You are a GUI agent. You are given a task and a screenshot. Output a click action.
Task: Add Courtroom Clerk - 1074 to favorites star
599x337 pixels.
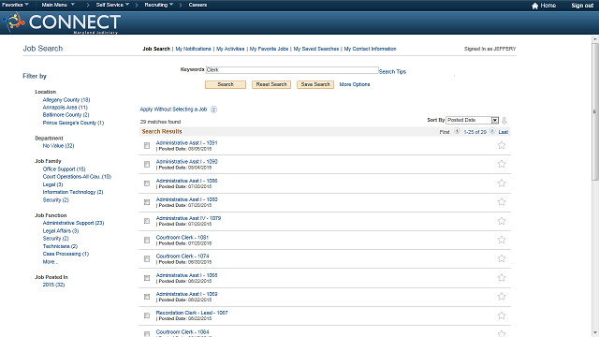[502, 258]
